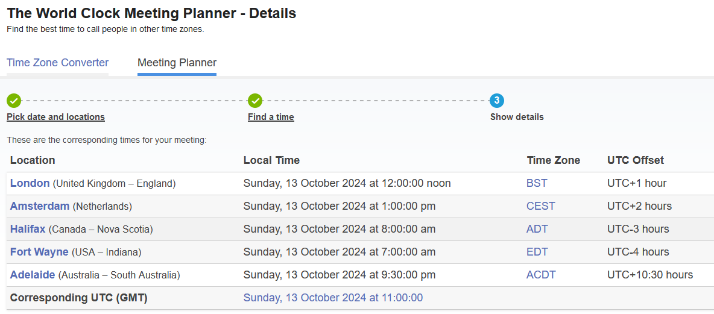Open the ACDT time zone link
The height and width of the screenshot is (314, 714).
541,275
